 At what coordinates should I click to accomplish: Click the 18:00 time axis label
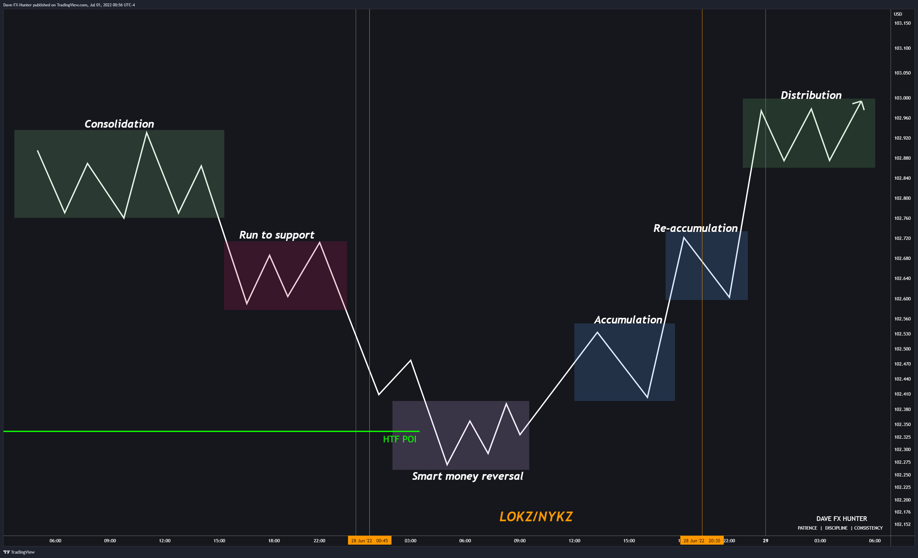tap(274, 541)
